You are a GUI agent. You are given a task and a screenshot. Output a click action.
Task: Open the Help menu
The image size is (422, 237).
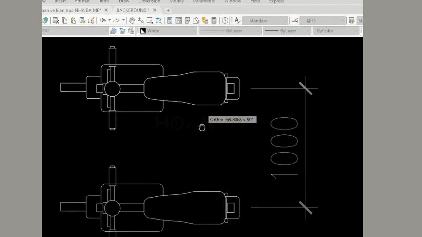tap(255, 1)
